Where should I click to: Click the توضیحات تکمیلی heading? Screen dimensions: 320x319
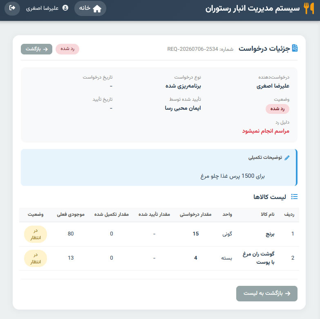coord(265,158)
